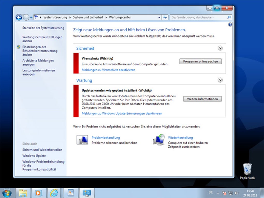The width and height of the screenshot is (264, 198).
Task: Click Programm online suchen button
Action: point(200,61)
